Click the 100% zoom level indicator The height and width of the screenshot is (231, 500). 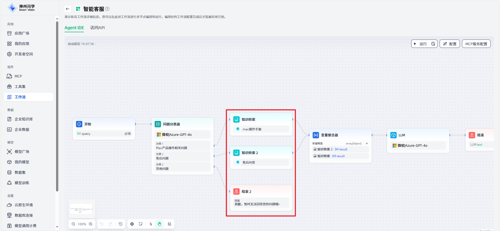(82, 224)
